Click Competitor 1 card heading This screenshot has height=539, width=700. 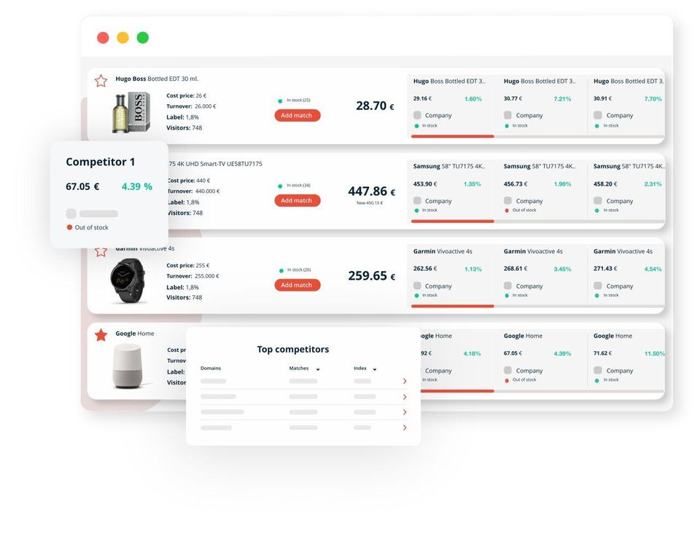pyautogui.click(x=101, y=162)
